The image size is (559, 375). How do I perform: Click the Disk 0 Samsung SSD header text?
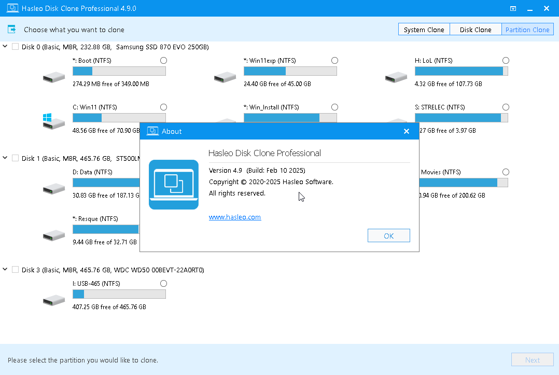[115, 47]
